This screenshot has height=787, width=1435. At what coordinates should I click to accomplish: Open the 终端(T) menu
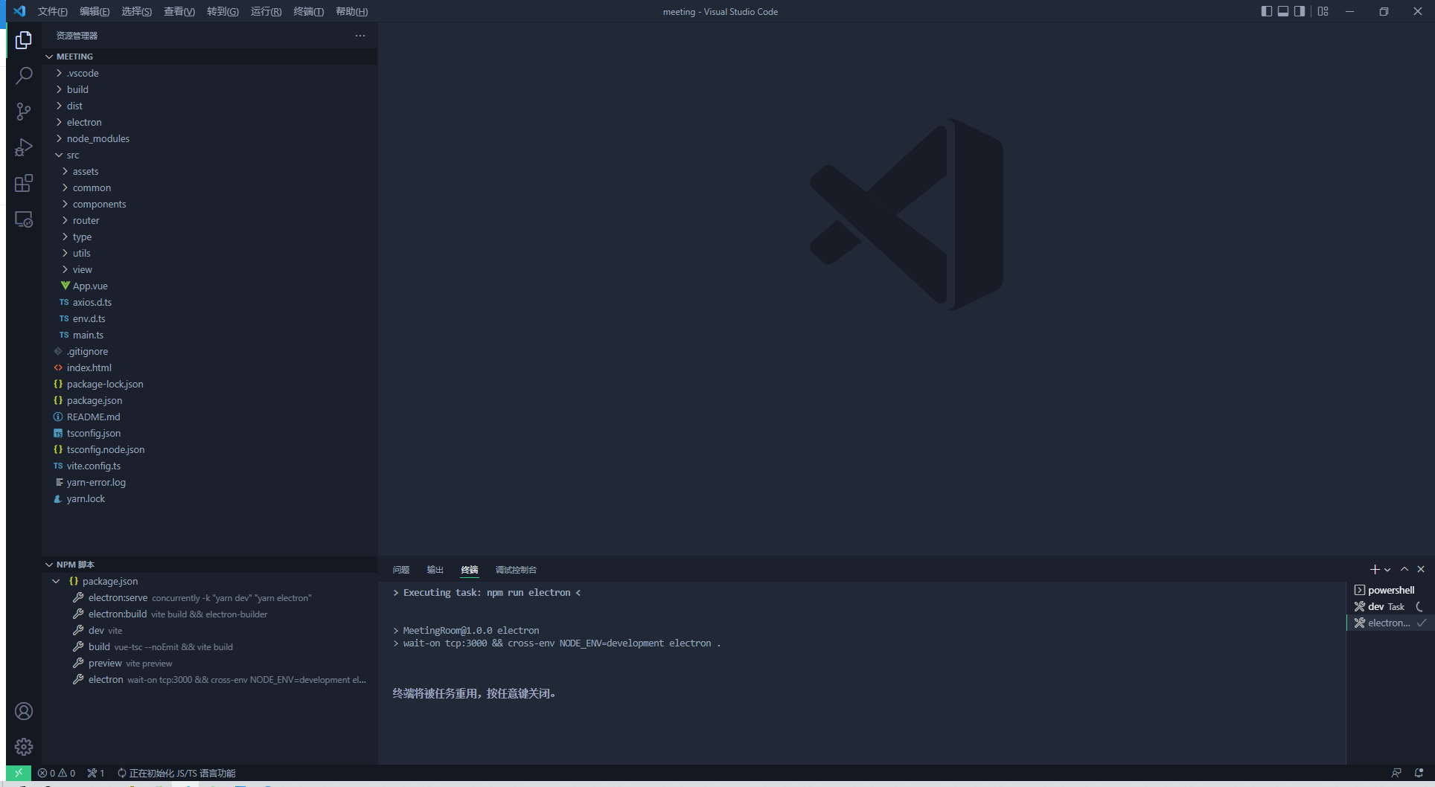coord(309,11)
